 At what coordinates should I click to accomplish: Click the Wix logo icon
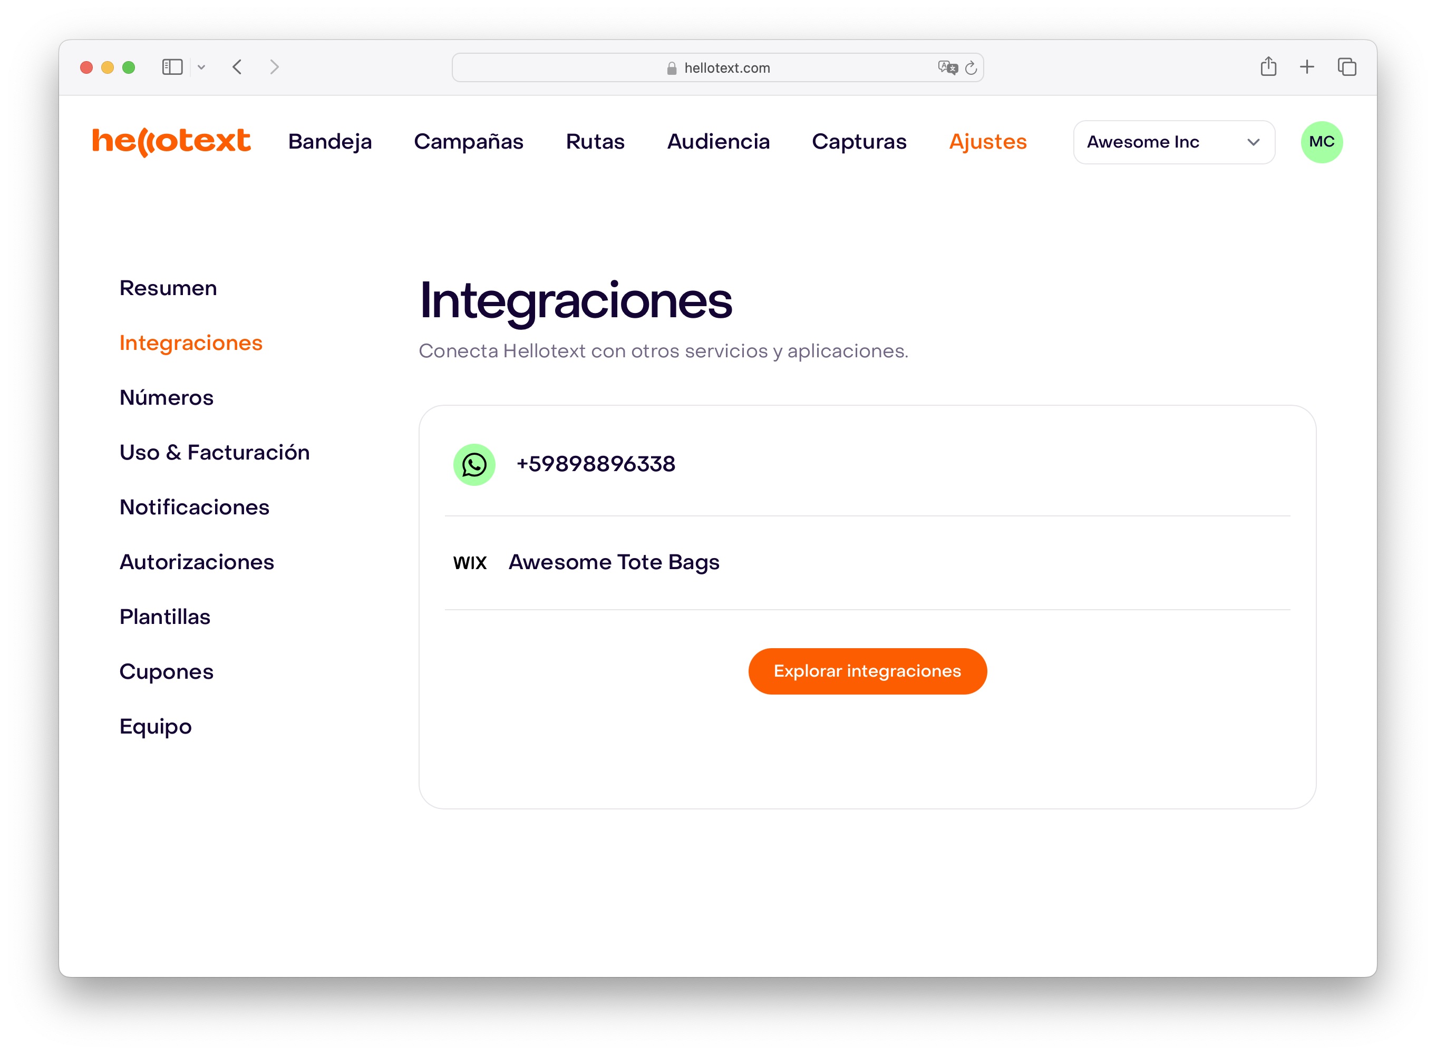tap(470, 563)
